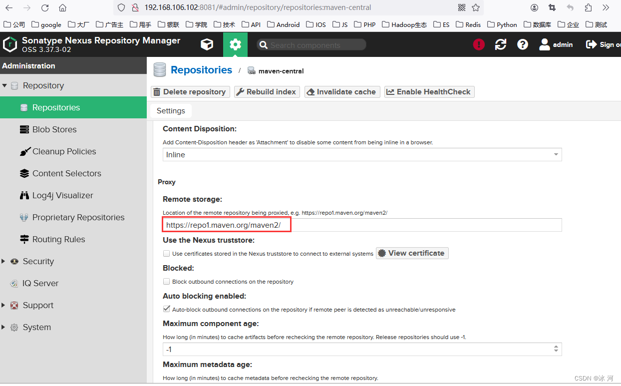Open the Administration gear icon in header
Screen dimensions: 621x386
tap(235, 45)
